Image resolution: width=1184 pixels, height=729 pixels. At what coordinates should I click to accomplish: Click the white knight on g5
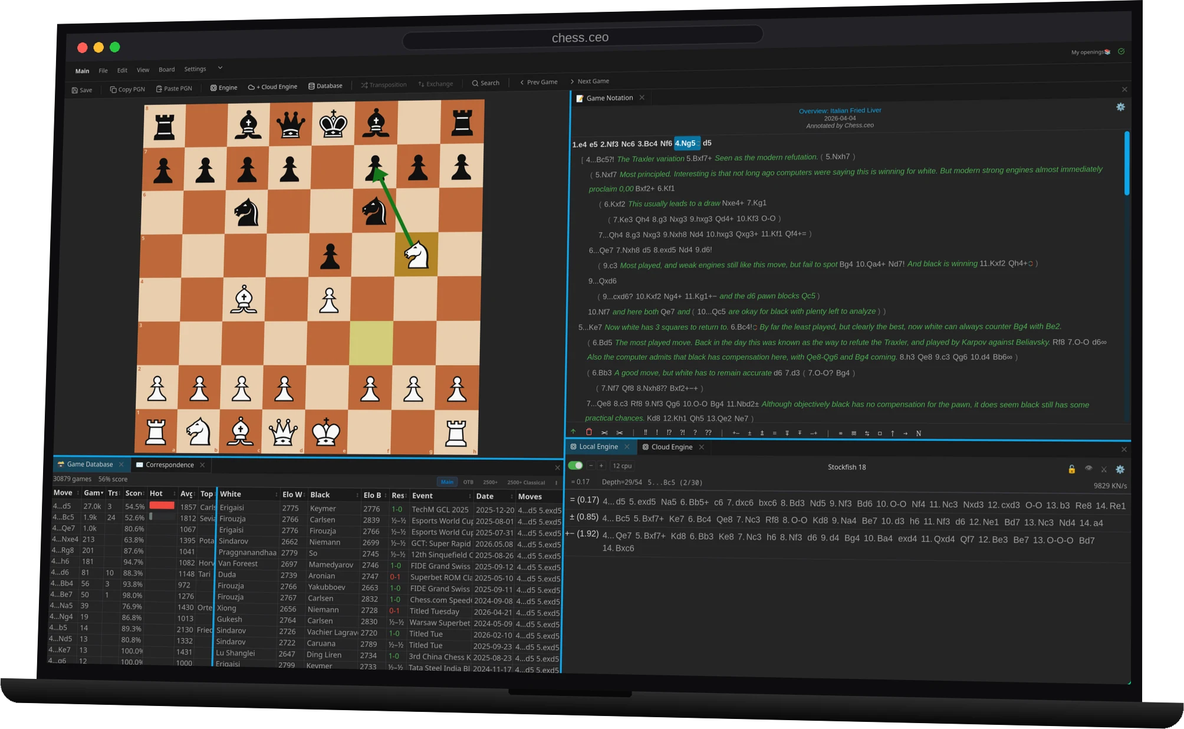tap(416, 254)
